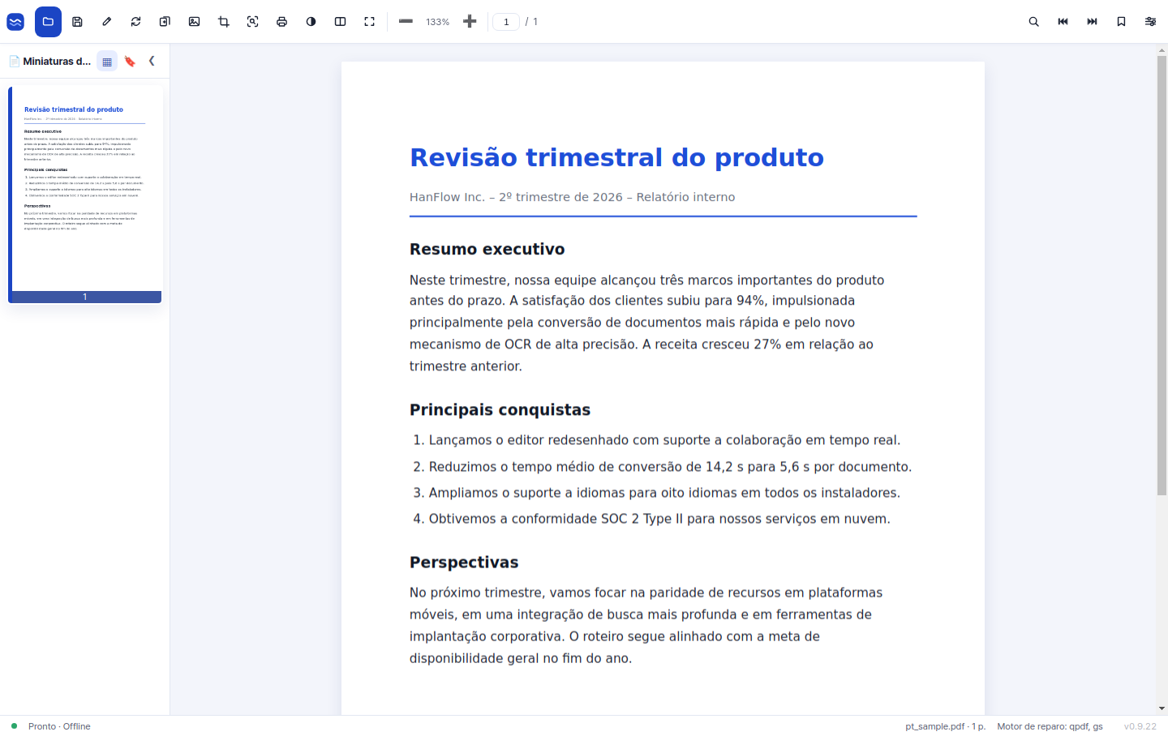Select the page 1 thumbnail

tap(85, 195)
